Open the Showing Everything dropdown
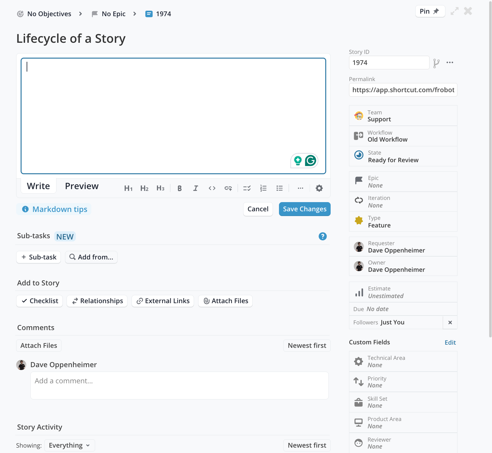This screenshot has height=453, width=492. 69,445
